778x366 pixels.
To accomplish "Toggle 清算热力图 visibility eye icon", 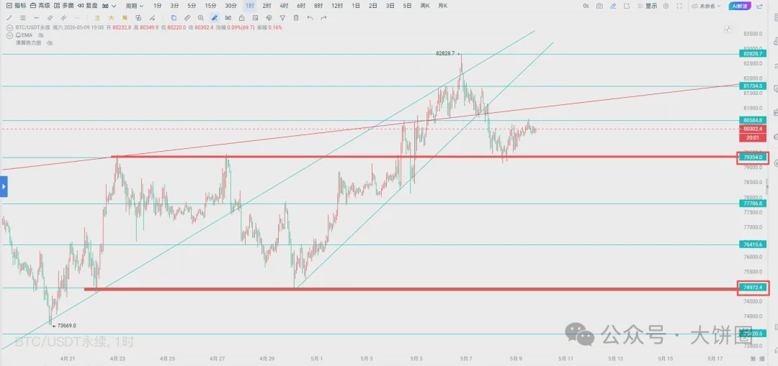I will 50,43.
